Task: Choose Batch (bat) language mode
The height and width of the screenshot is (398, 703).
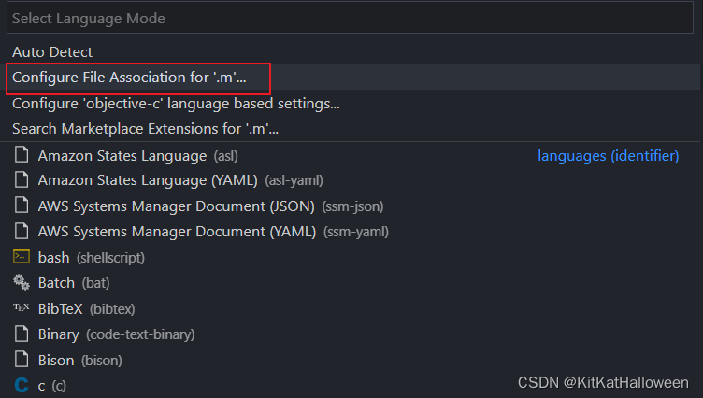Action: pyautogui.click(x=74, y=283)
